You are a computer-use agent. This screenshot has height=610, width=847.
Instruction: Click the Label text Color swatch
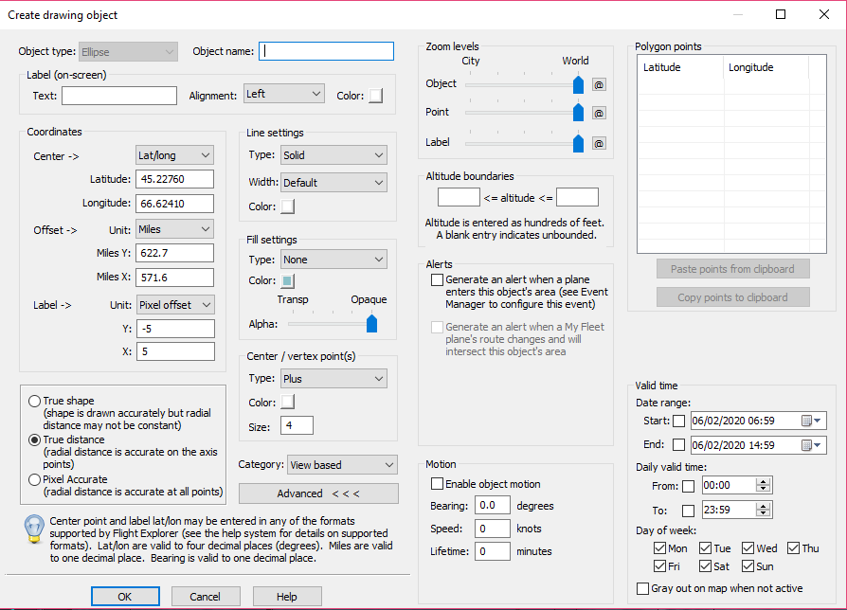pos(376,96)
